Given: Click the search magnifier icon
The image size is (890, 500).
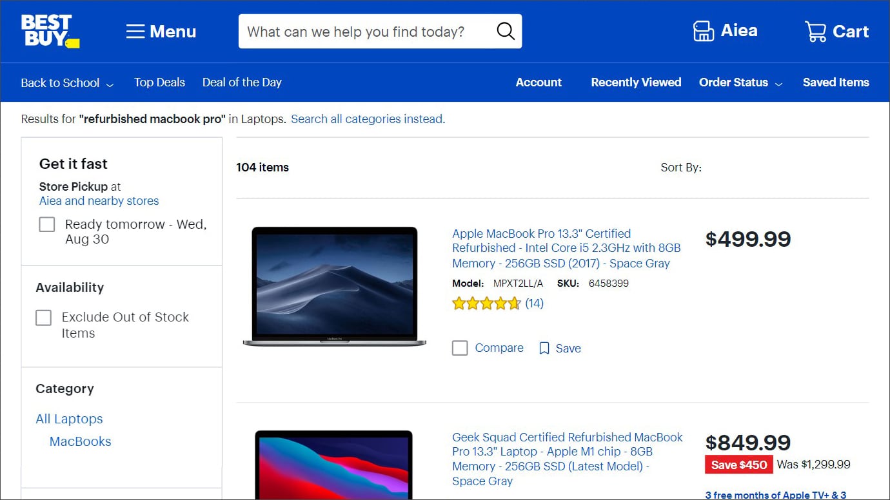Looking at the screenshot, I should pos(506,32).
